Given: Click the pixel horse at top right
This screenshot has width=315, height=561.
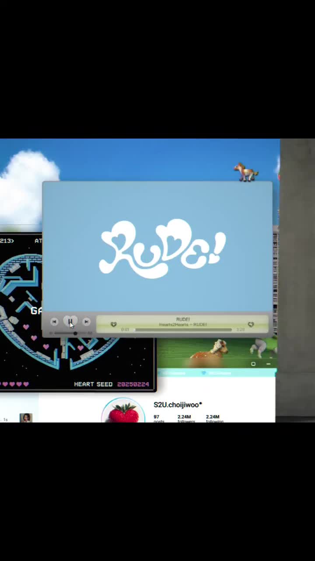Looking at the screenshot, I should 245,172.
